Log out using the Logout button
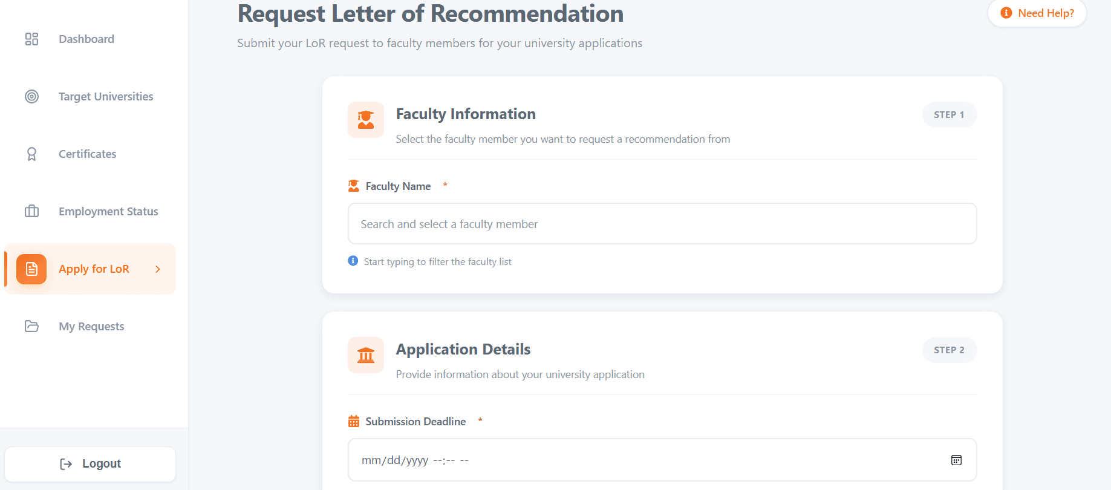The height and width of the screenshot is (490, 1111). coord(90,464)
